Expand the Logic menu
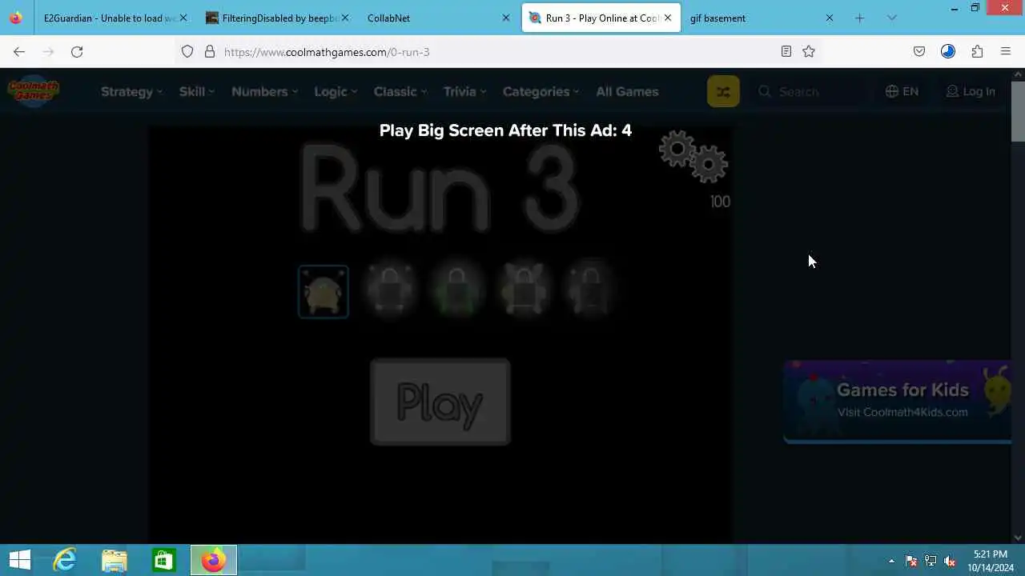Screen dimensions: 1025x576 click(x=336, y=91)
